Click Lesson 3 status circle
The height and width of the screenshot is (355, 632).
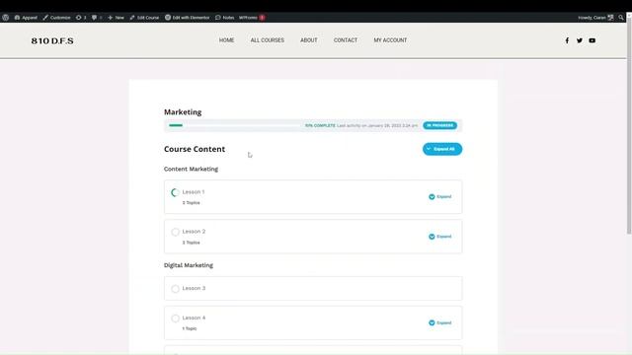pos(175,289)
